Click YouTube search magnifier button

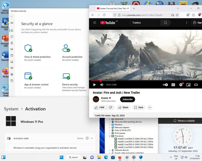pos(165,23)
